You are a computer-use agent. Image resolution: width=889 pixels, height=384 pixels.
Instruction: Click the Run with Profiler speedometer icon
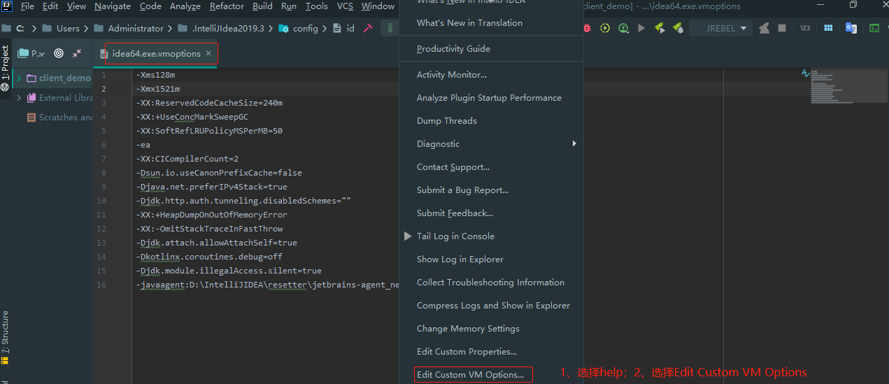[x=623, y=29]
